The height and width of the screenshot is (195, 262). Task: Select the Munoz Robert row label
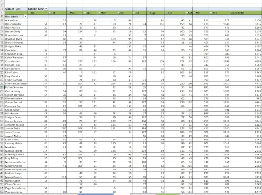click(x=16, y=177)
